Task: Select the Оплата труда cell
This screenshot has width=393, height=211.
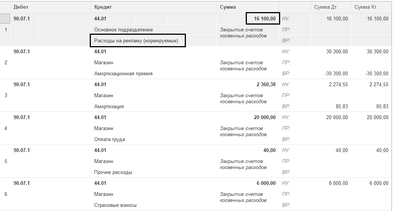Action: (x=109, y=140)
